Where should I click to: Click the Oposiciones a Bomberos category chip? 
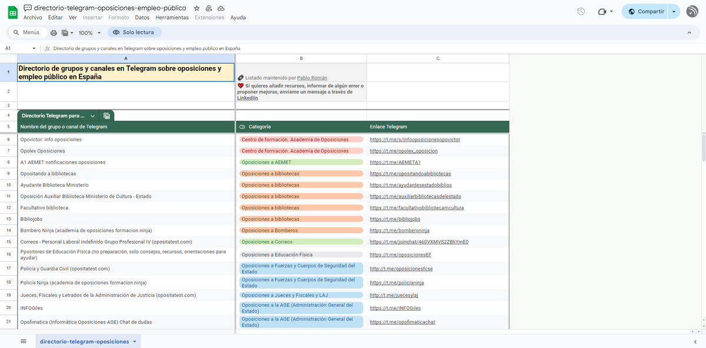click(x=301, y=231)
